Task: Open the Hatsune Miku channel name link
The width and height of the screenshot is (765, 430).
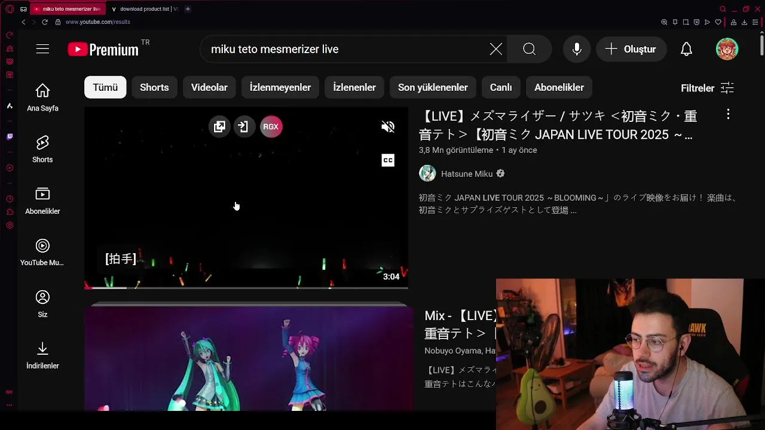Action: [467, 174]
